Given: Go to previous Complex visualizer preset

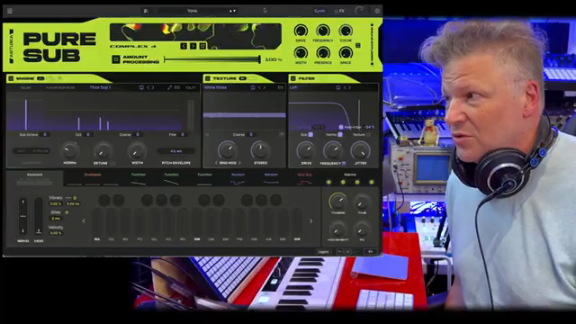Looking at the screenshot, I should (x=184, y=46).
